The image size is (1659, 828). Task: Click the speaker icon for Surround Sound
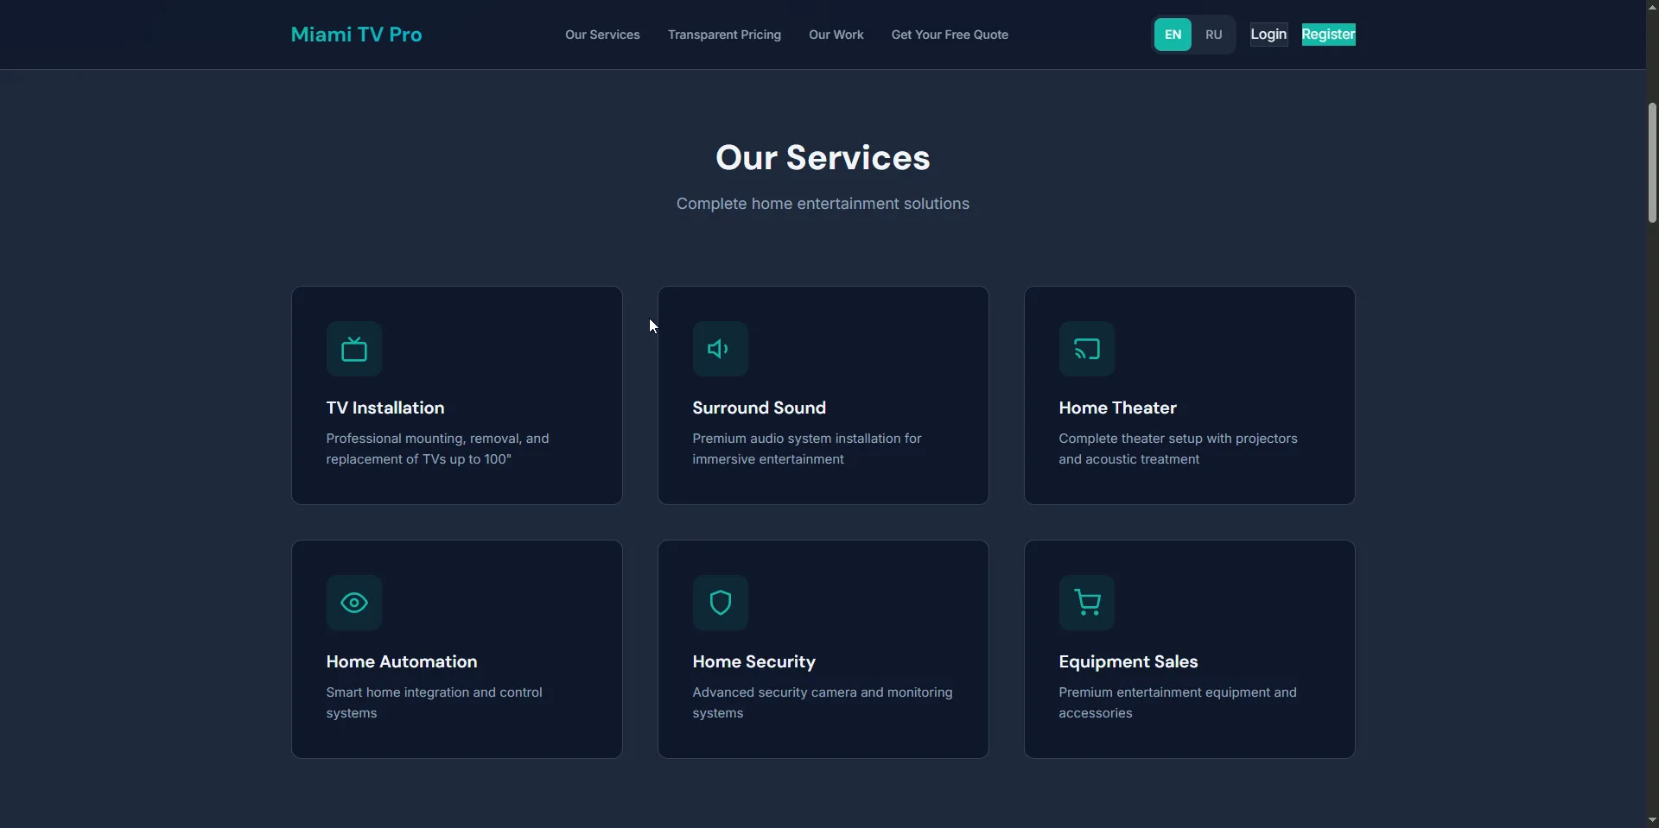click(720, 349)
